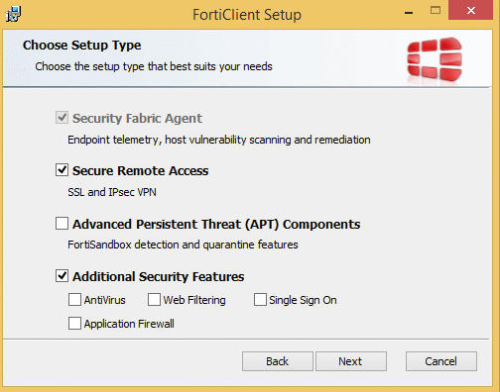Enable the Web Filtering option
Screen dimensions: 500x392
154,300
